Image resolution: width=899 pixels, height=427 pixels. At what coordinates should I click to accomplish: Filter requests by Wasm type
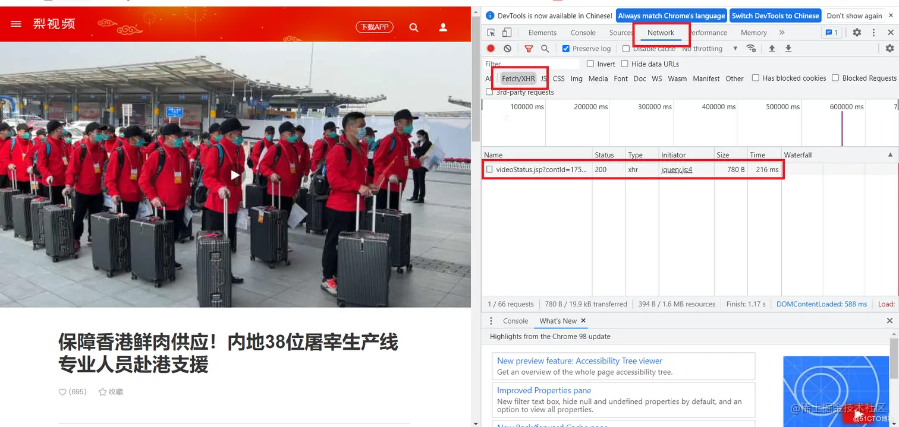point(677,78)
